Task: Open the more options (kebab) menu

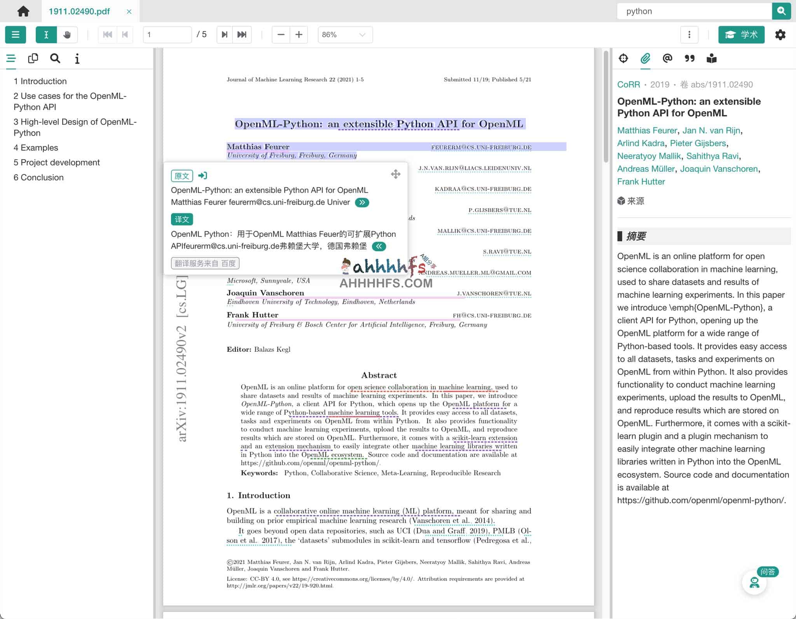Action: click(x=690, y=35)
